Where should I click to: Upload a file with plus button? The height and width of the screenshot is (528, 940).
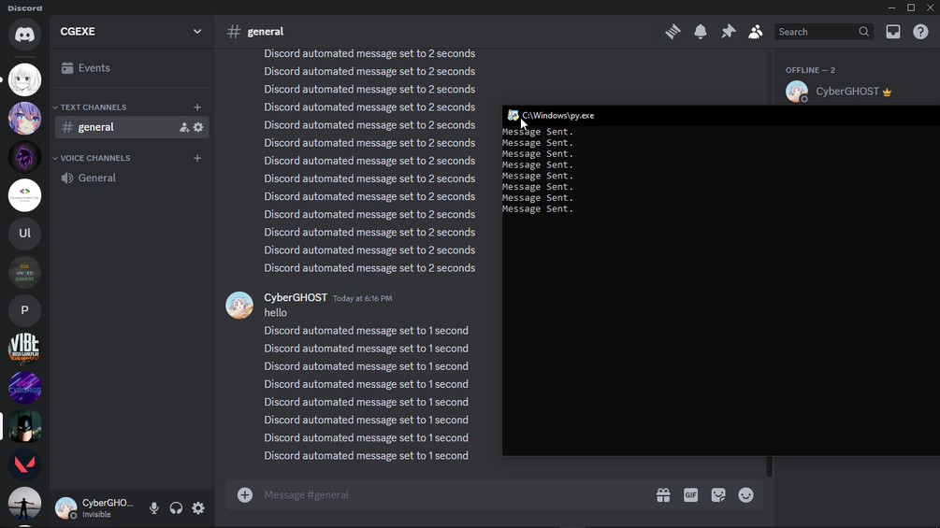pyautogui.click(x=245, y=495)
